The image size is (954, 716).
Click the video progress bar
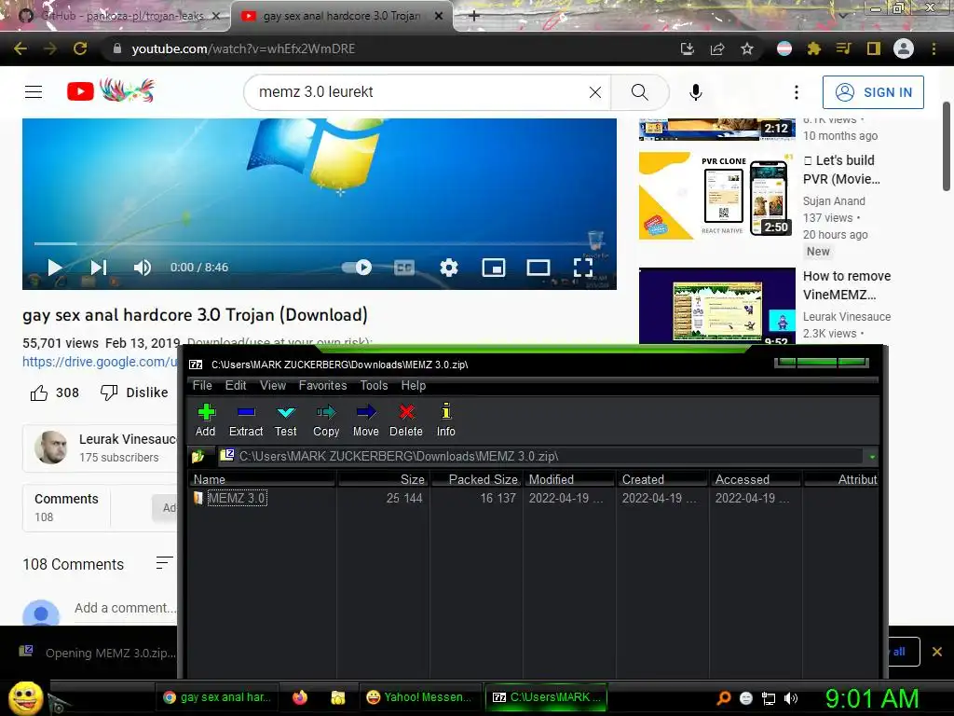(x=320, y=243)
